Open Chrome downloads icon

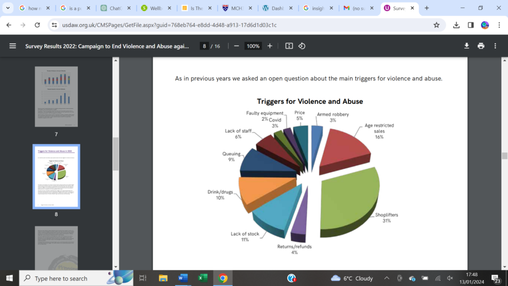click(456, 25)
